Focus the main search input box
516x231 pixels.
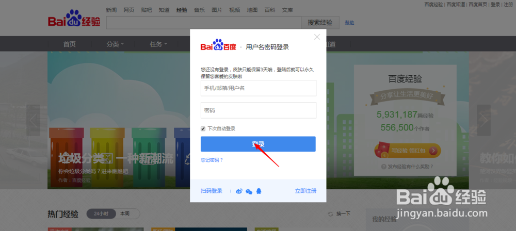coord(203,23)
